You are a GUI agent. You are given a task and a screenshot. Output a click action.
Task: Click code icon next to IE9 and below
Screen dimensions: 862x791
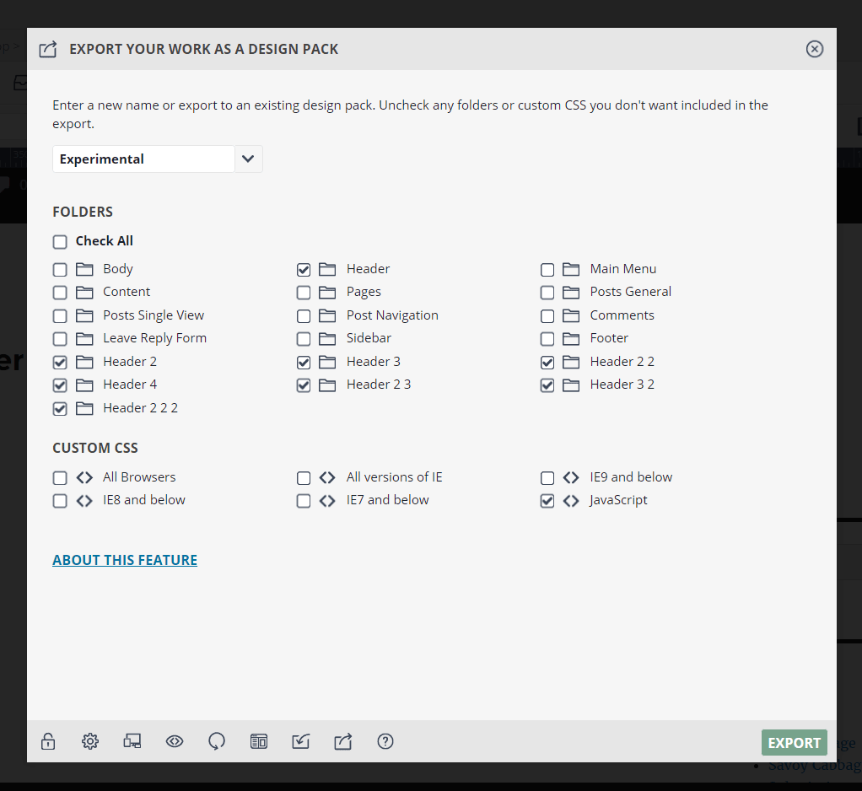pos(571,477)
